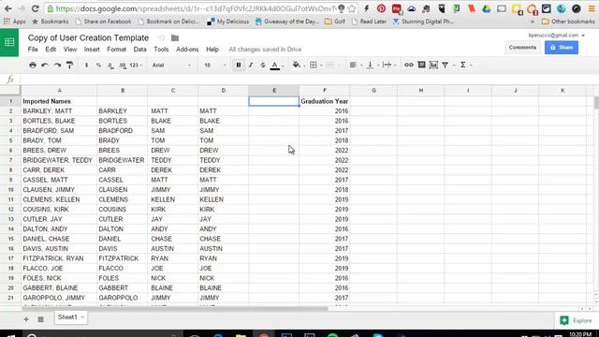Click the Comments button
The image size is (599, 337).
(522, 48)
